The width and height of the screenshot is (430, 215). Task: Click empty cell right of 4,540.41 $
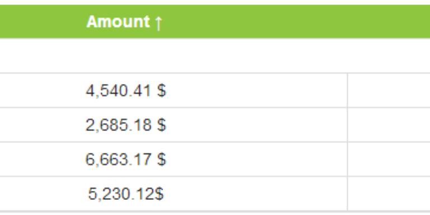coord(389,91)
